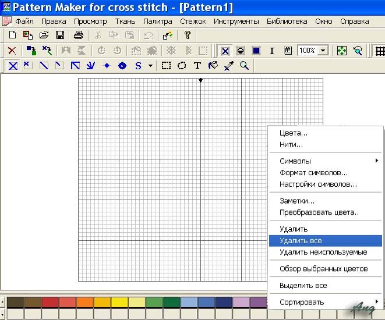
Task: Expand the special stitch dropdown arrow
Action: pos(150,66)
